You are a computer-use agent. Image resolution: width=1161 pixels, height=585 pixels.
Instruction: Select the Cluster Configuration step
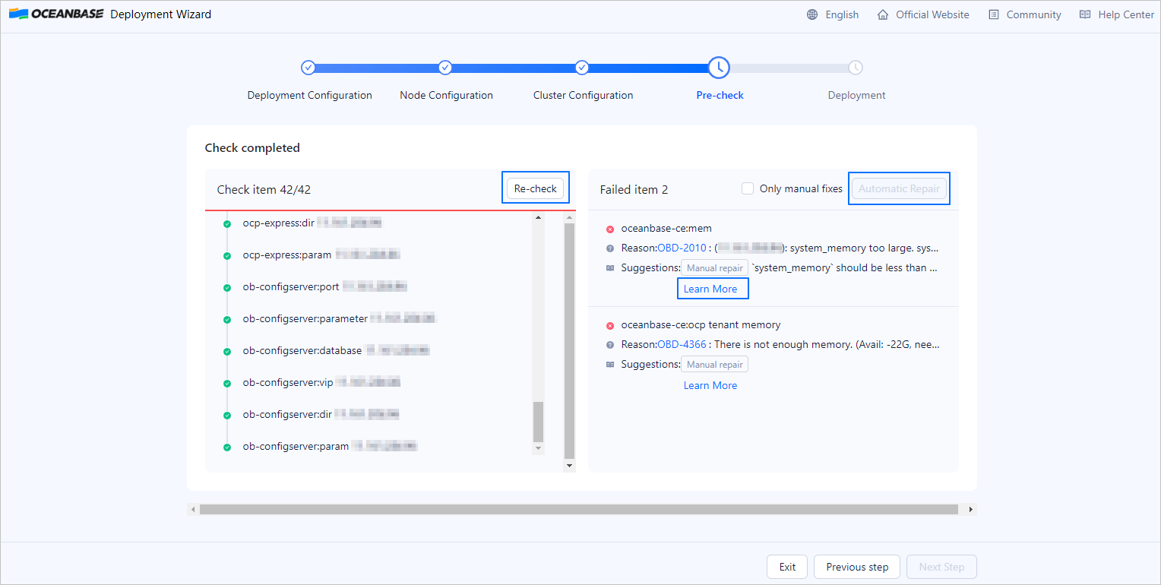coord(582,68)
